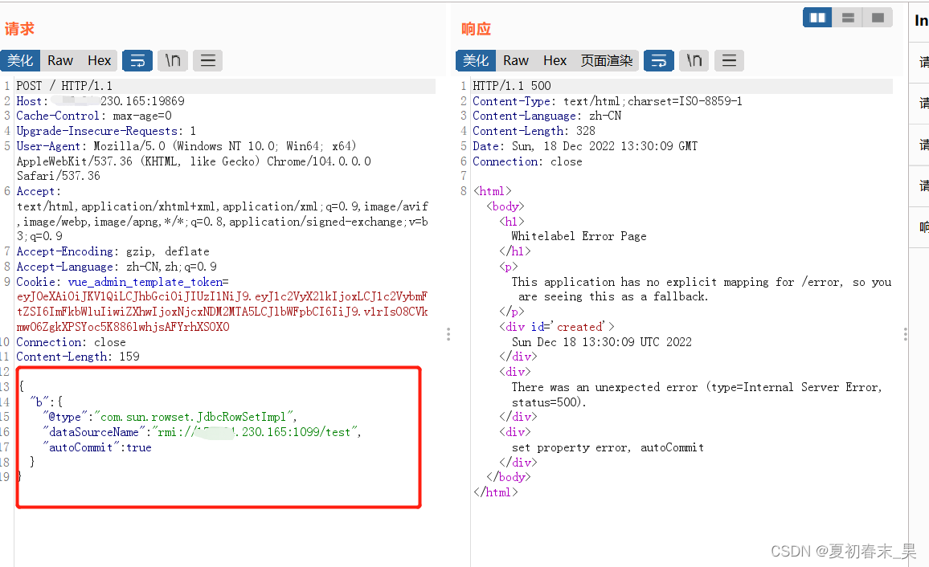This screenshot has height=567, width=929.
Task: Click the Accept-Language header line
Action: coord(116,267)
